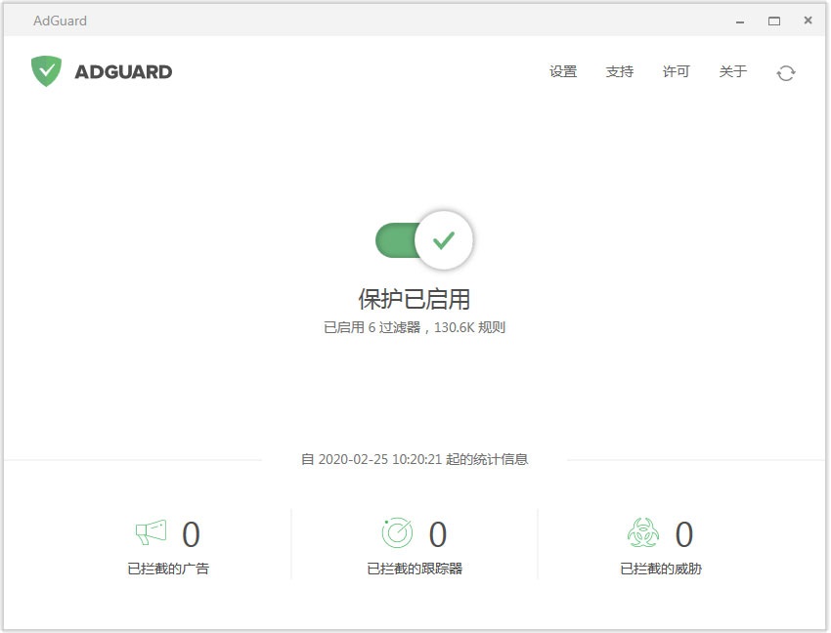Click the blocked trackers count 0

click(x=438, y=534)
